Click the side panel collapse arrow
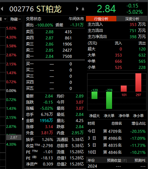 click(x=23, y=119)
